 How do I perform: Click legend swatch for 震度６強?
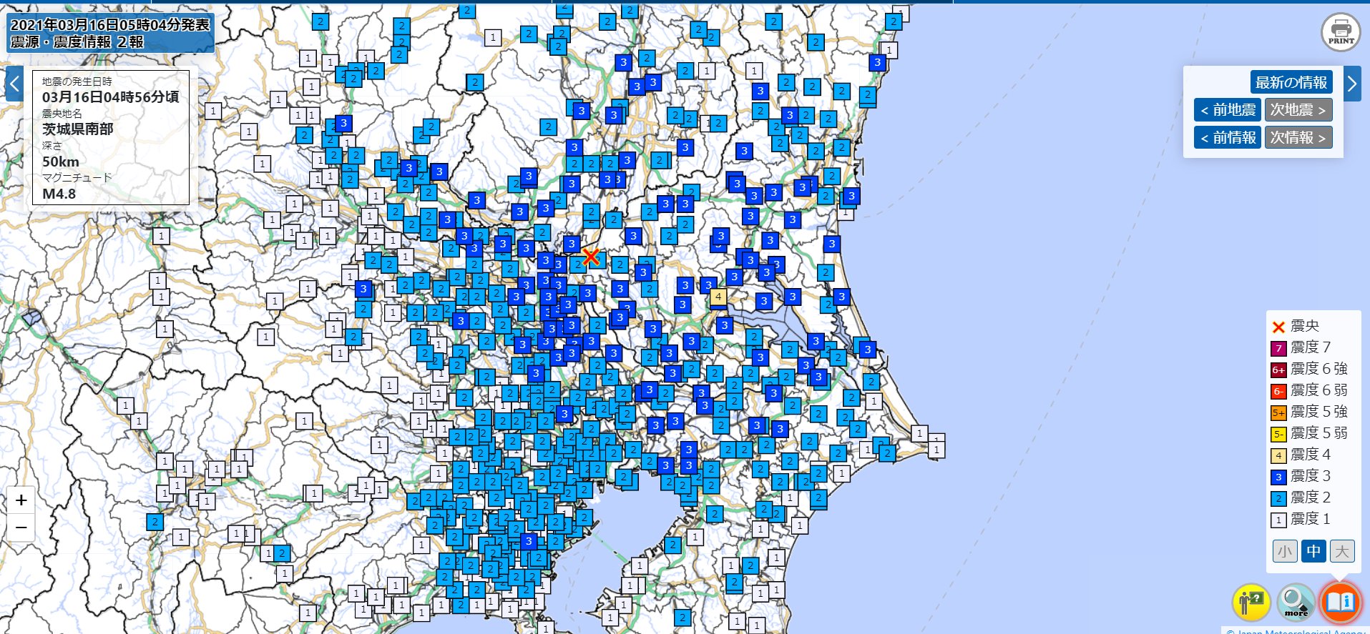click(x=1278, y=370)
